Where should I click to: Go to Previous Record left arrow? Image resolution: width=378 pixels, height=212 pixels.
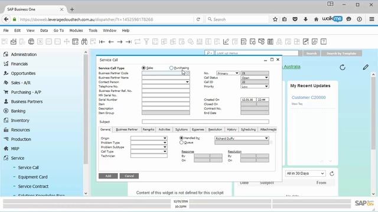point(111,42)
